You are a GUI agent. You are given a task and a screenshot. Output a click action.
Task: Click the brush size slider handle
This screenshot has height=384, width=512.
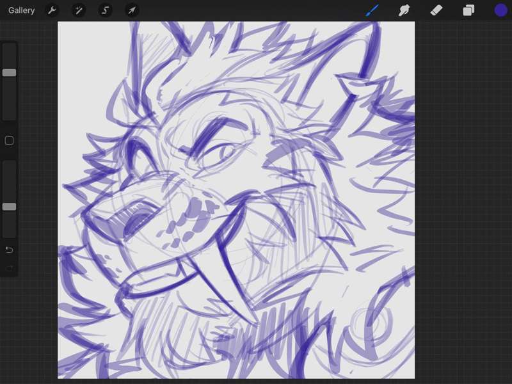[9, 72]
